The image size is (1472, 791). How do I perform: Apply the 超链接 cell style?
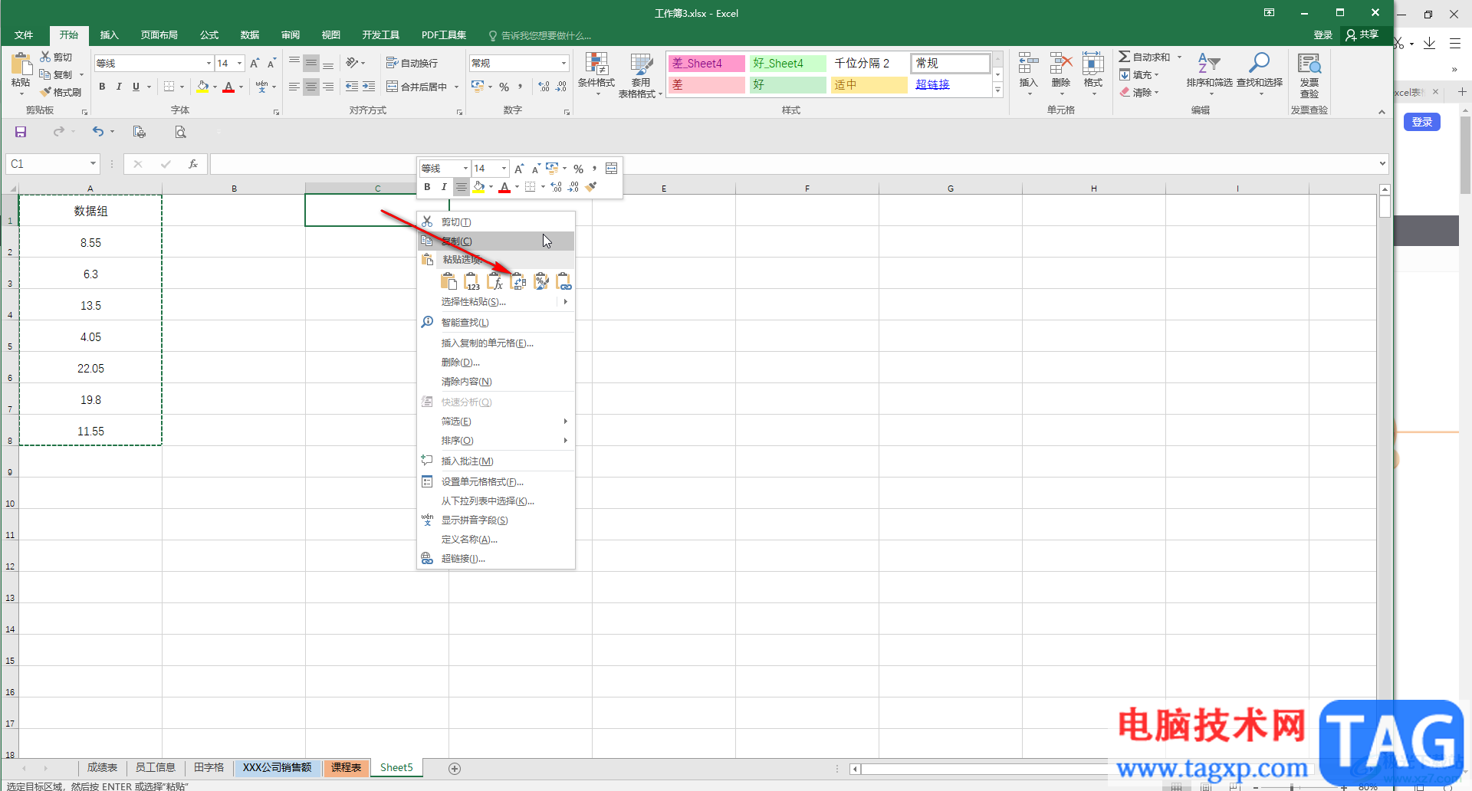(x=950, y=84)
